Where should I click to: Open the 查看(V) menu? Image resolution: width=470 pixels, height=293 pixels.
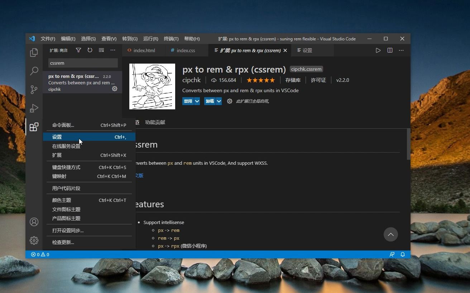[109, 39]
